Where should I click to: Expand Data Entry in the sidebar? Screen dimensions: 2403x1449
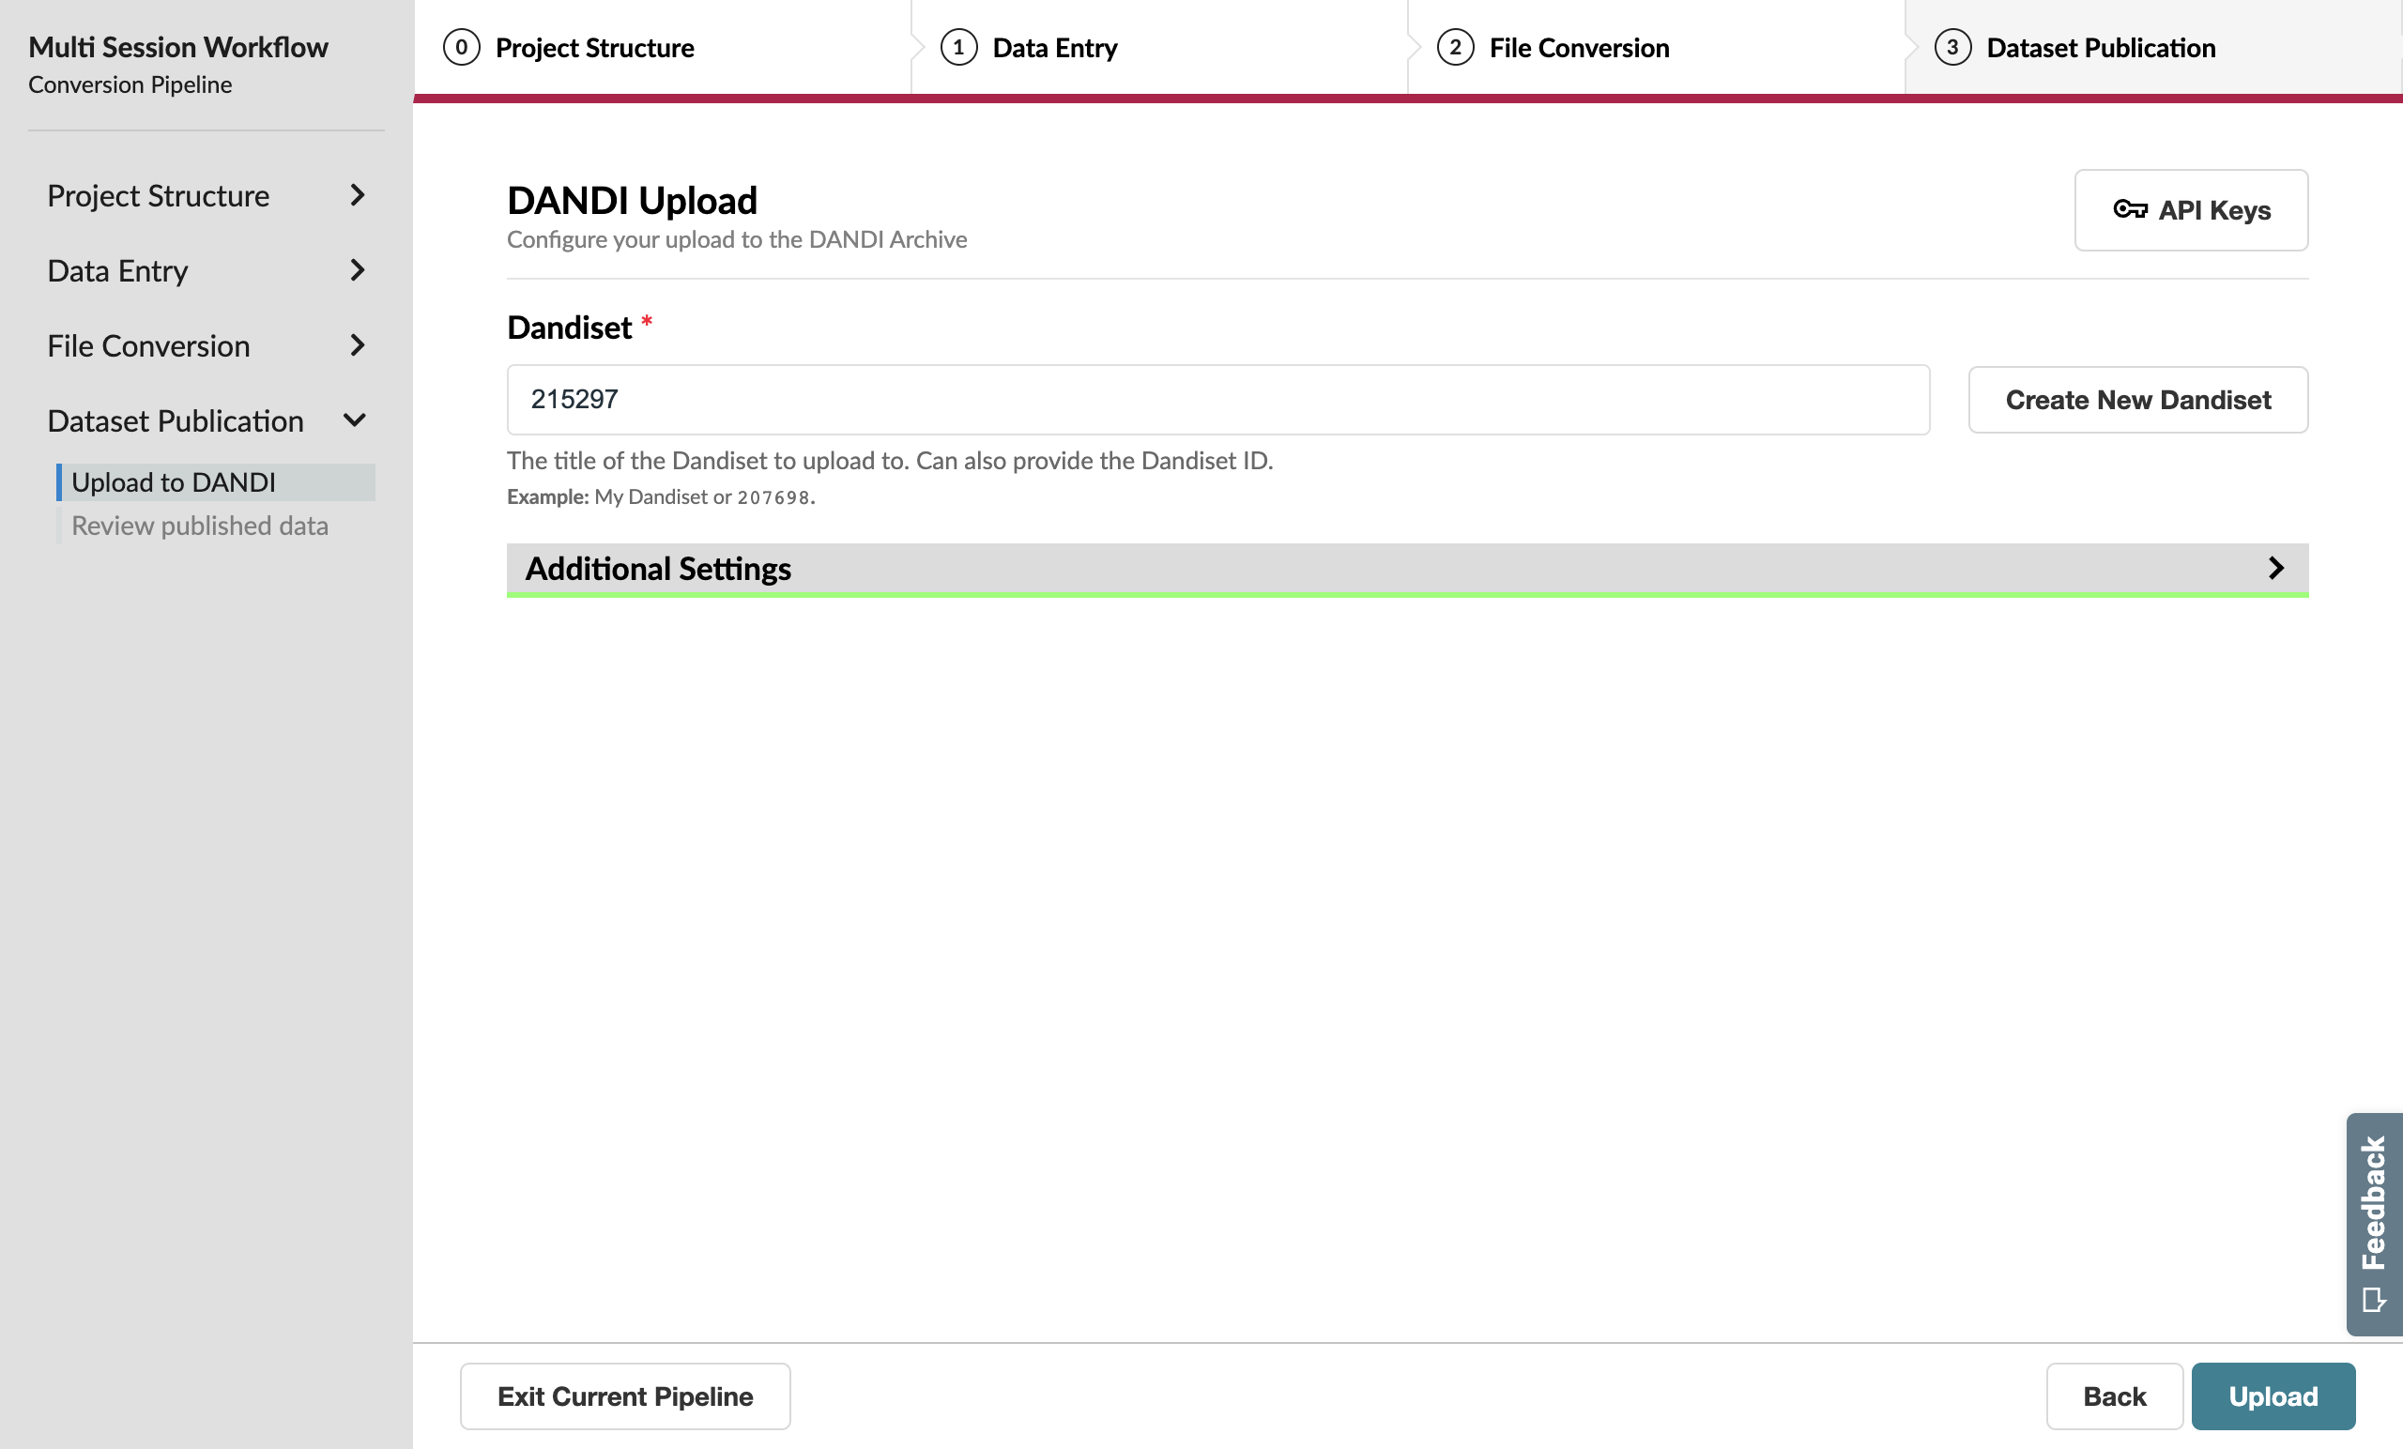point(206,271)
